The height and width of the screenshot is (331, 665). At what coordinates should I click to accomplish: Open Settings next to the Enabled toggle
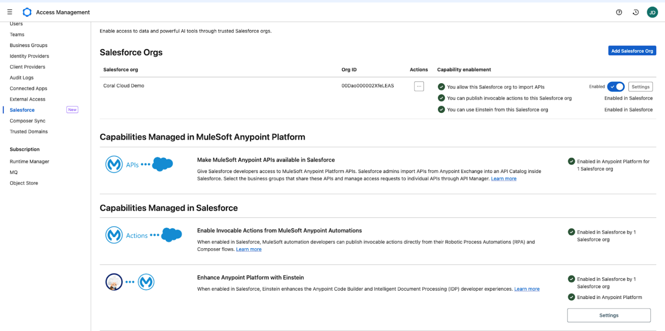coord(640,87)
